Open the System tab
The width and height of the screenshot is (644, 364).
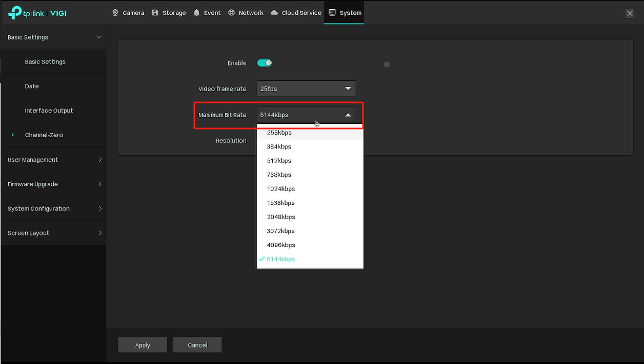345,12
